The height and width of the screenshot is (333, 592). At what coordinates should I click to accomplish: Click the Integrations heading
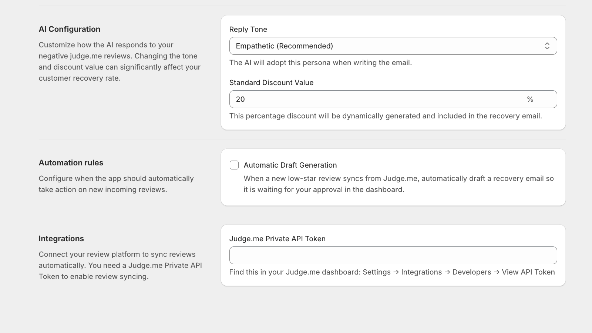click(x=61, y=239)
